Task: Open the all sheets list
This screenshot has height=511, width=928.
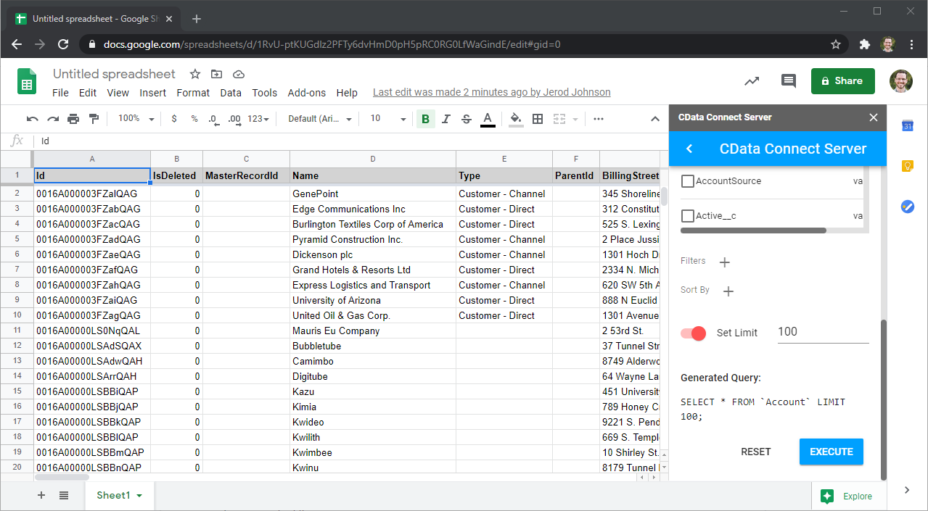Action: 64,495
